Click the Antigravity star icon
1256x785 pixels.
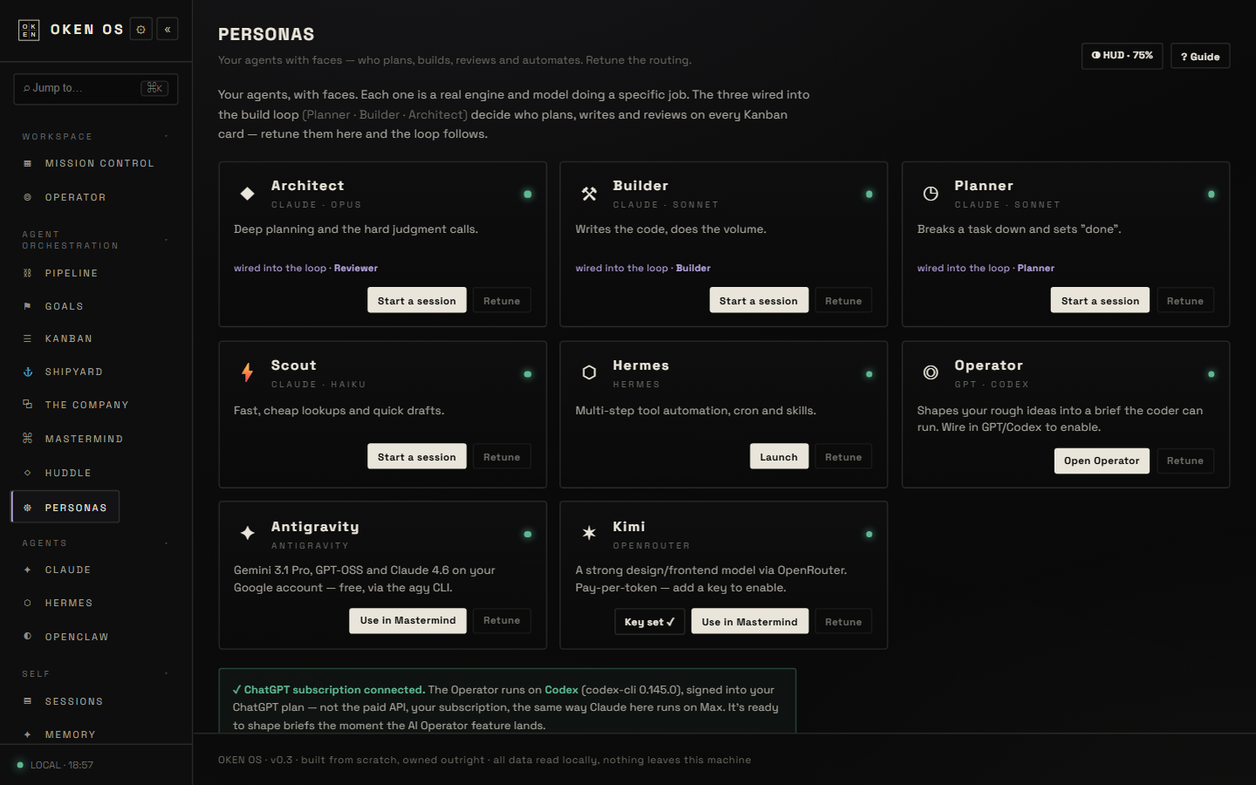click(248, 533)
